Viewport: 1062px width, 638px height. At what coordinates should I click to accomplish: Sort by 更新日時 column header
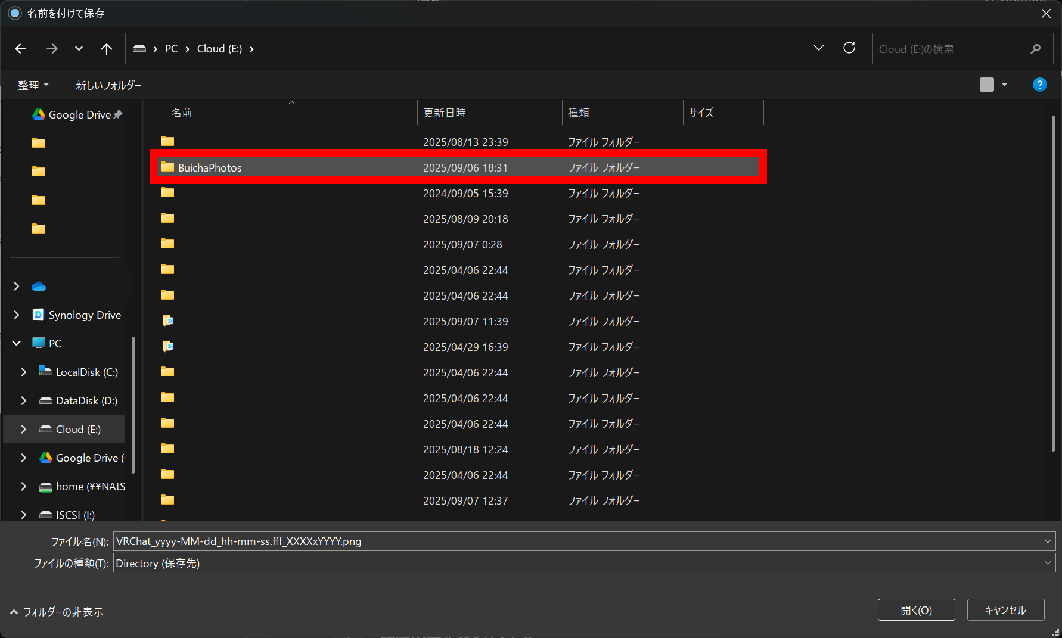tap(445, 113)
